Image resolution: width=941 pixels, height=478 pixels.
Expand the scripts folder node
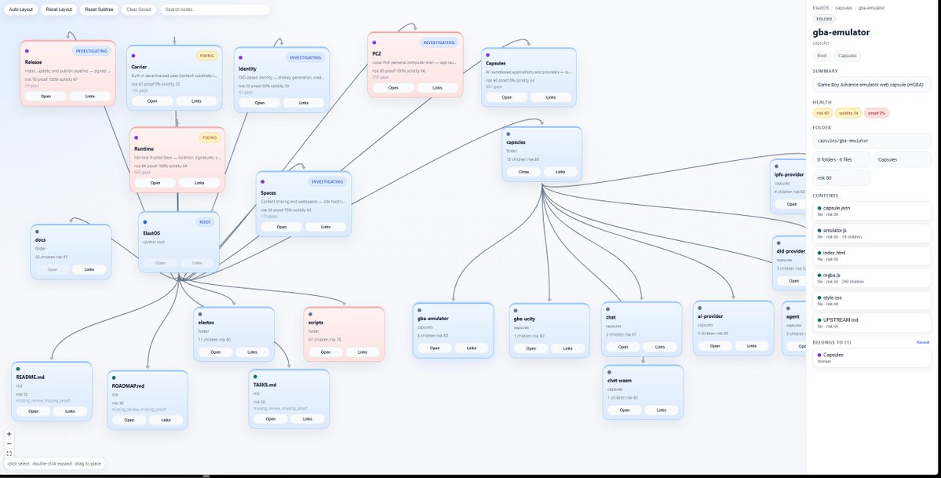(x=326, y=352)
